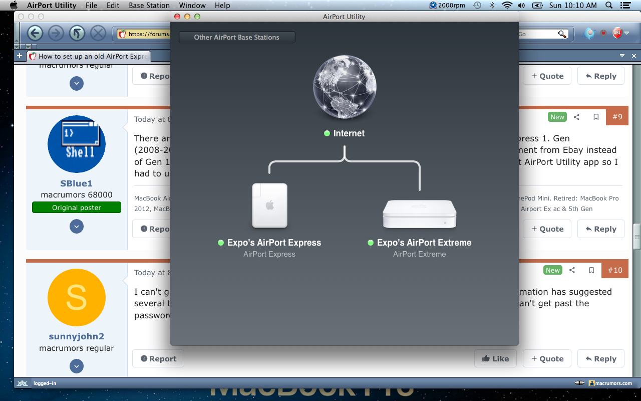Click the curved-arrow reload button in browser
641x401 pixels.
point(77,34)
